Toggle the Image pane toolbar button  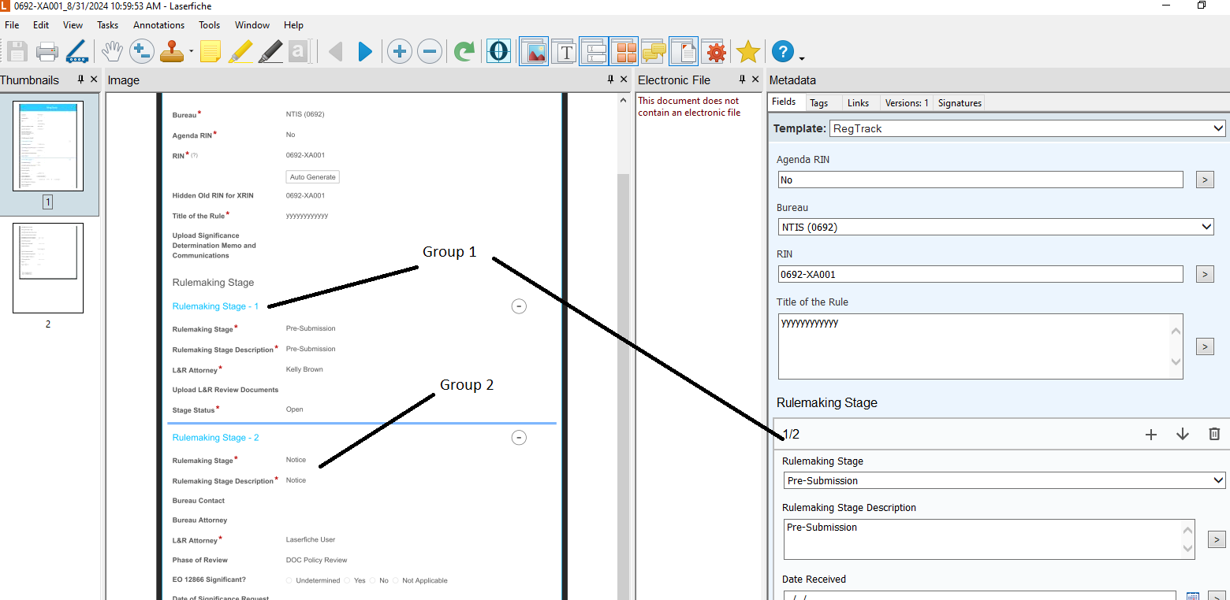point(534,52)
